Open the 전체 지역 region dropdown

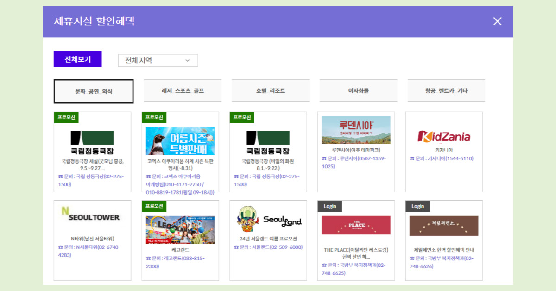(158, 60)
